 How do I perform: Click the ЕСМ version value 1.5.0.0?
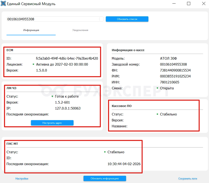[x=41, y=70]
